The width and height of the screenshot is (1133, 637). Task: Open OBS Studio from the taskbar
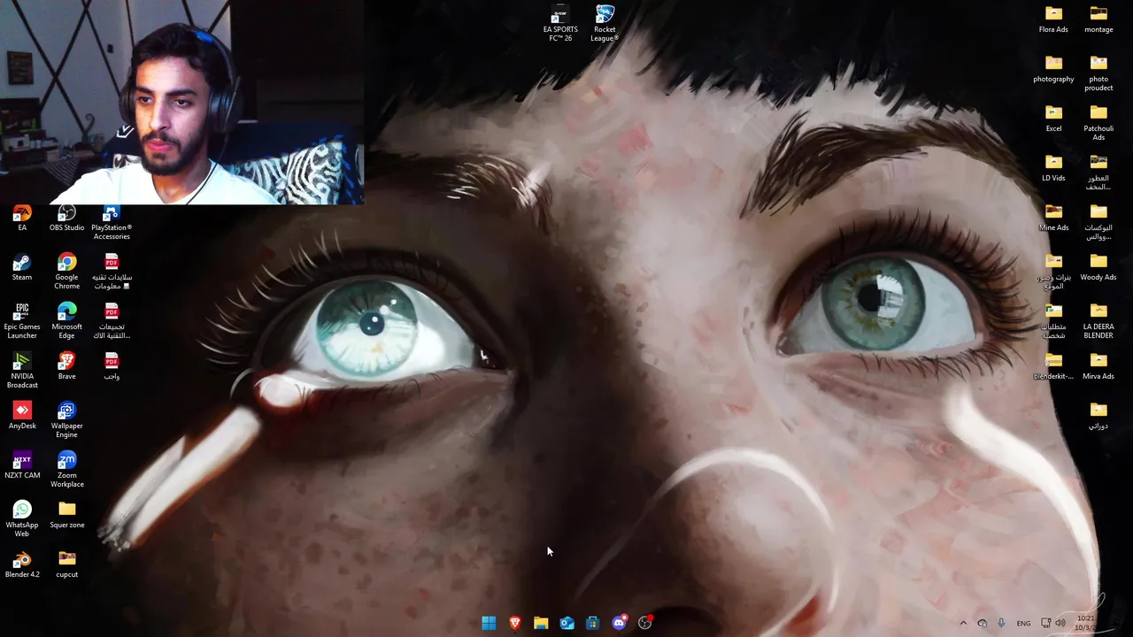tap(644, 623)
